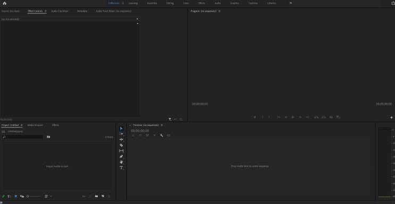The height and width of the screenshot is (204, 395).
Task: Open Effect Controls panel menu
Action: pos(45,11)
